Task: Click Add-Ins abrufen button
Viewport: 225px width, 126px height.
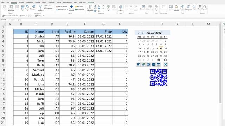Action: (x=62, y=7)
